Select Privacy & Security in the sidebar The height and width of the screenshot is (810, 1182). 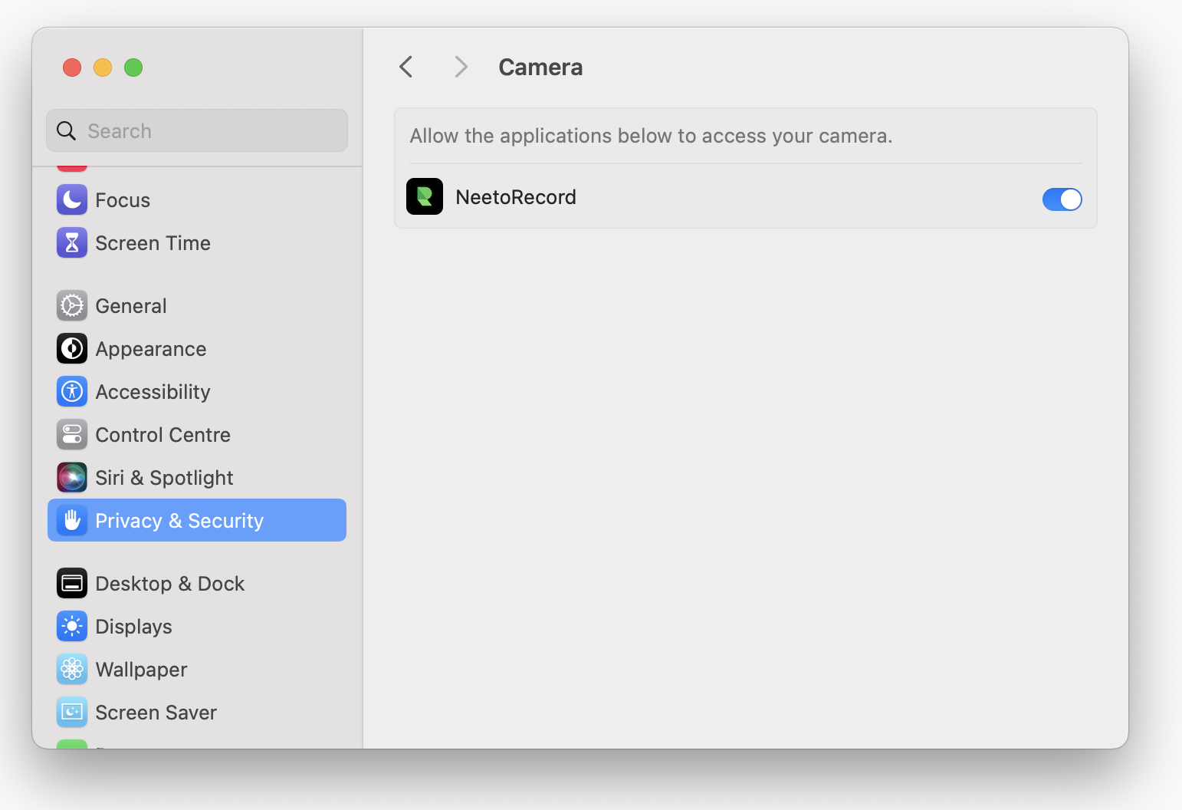pyautogui.click(x=179, y=520)
